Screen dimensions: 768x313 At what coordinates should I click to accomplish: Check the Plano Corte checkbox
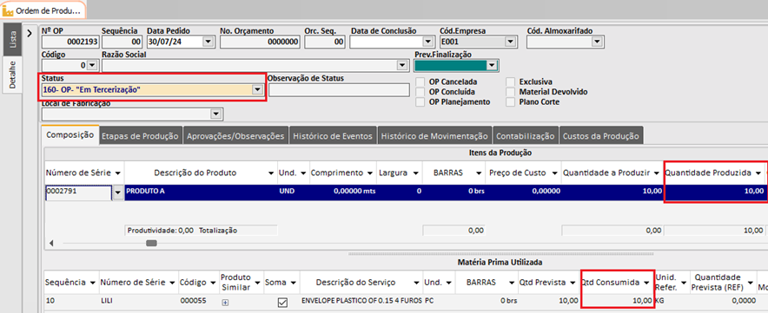[x=511, y=101]
